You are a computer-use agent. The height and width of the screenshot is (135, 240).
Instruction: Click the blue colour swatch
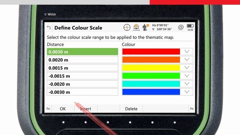click(x=151, y=92)
